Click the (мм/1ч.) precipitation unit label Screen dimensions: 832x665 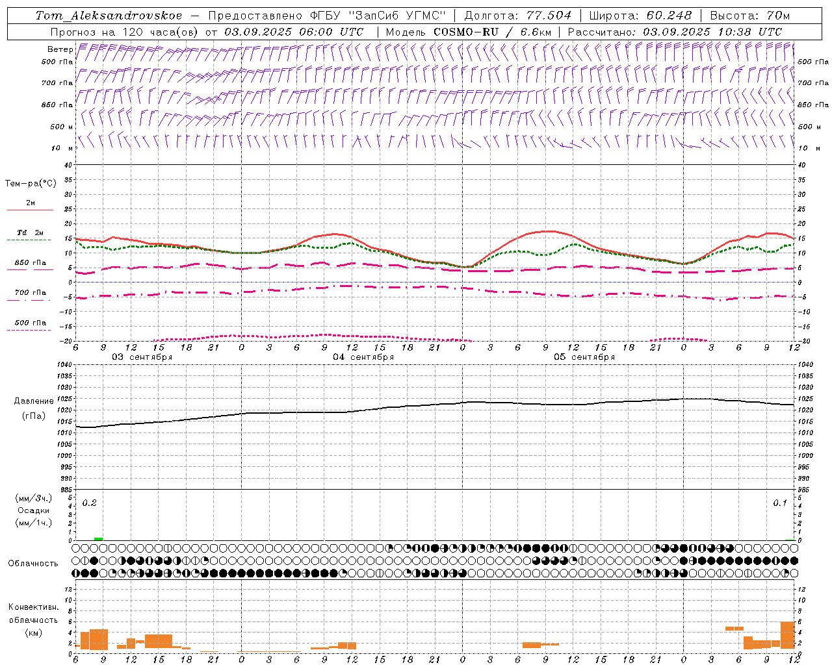click(34, 523)
